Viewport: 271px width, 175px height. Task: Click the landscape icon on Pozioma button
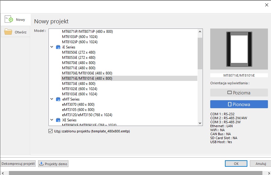coord(230,93)
